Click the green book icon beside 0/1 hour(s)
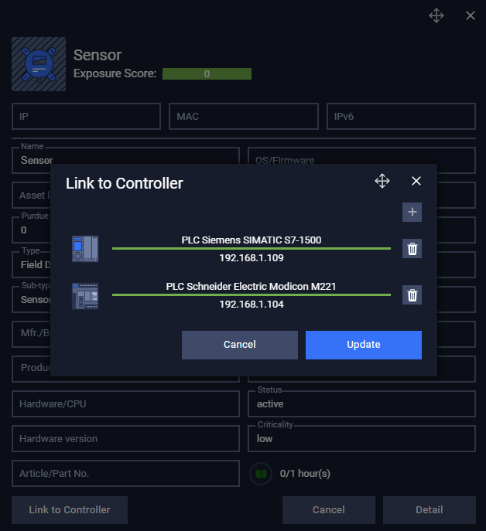The height and width of the screenshot is (531, 486). click(x=261, y=474)
